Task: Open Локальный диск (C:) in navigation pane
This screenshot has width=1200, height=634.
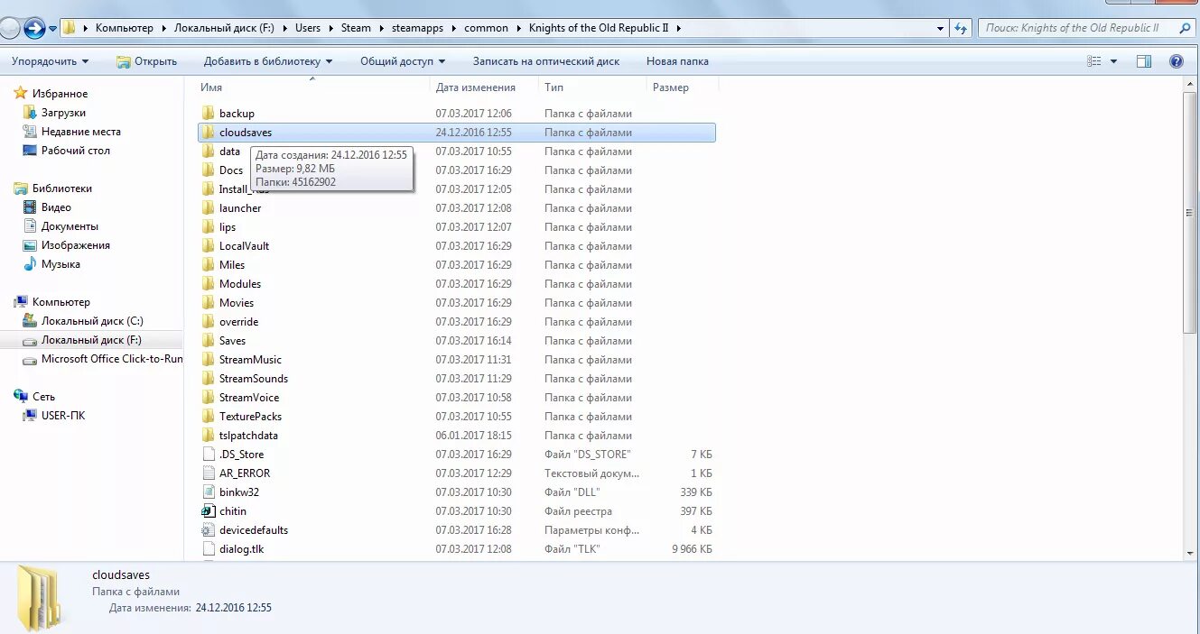Action: pyautogui.click(x=91, y=321)
